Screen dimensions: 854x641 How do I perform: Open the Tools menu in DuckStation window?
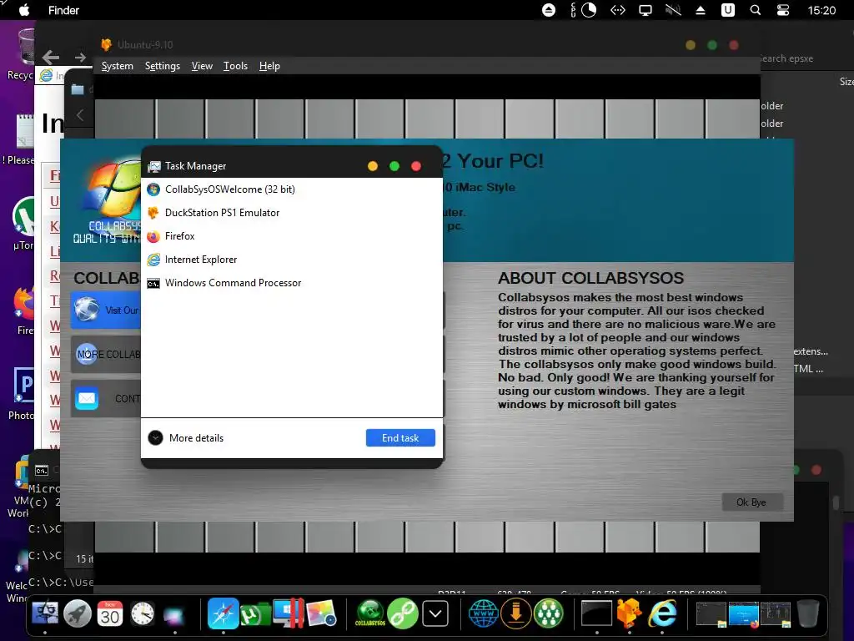[235, 66]
